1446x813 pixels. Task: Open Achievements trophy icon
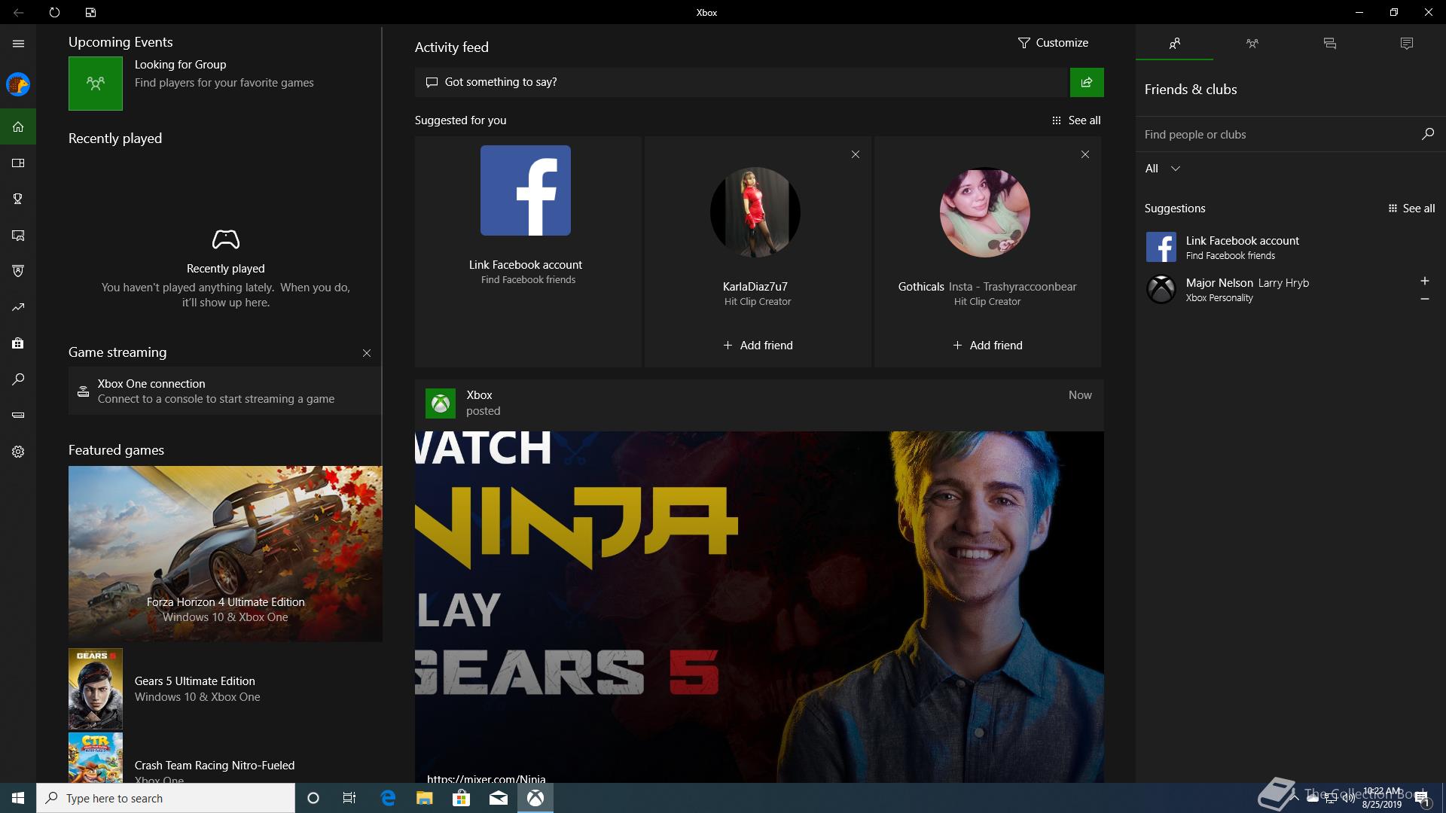pyautogui.click(x=18, y=199)
